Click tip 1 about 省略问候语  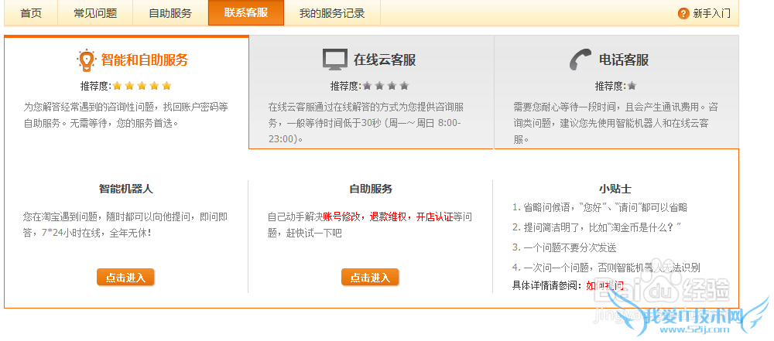pos(600,208)
